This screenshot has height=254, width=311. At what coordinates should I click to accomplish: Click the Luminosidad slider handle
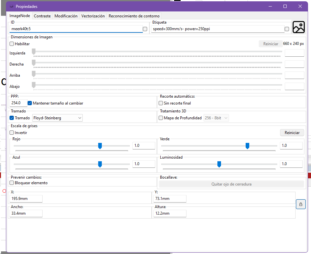pyautogui.click(x=219, y=164)
